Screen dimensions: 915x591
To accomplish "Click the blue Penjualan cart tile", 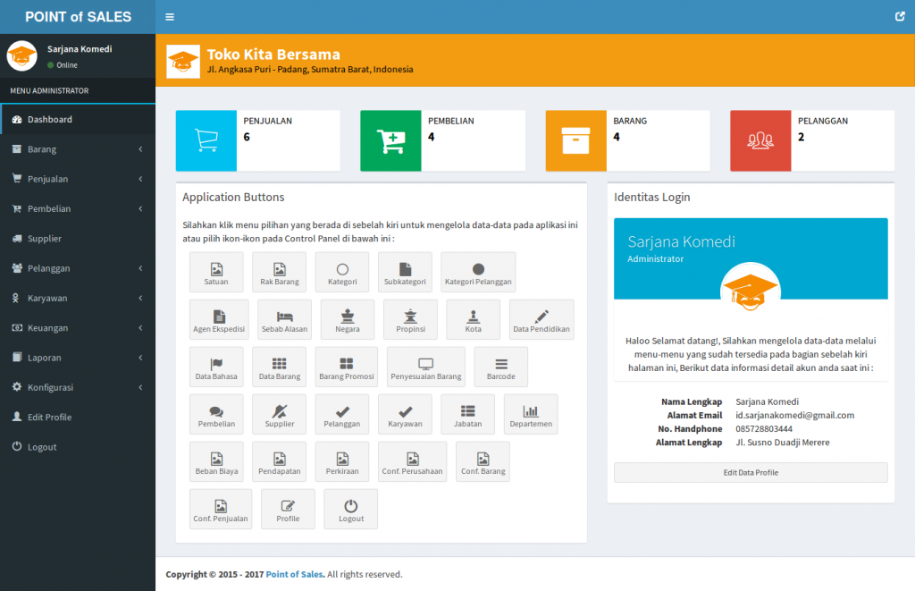I will [206, 141].
